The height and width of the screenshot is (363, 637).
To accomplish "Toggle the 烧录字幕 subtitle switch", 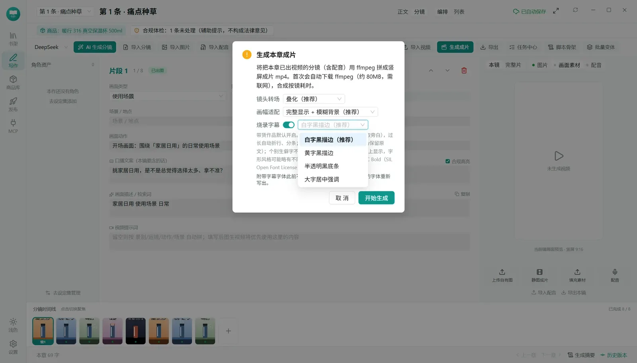I will pos(289,125).
